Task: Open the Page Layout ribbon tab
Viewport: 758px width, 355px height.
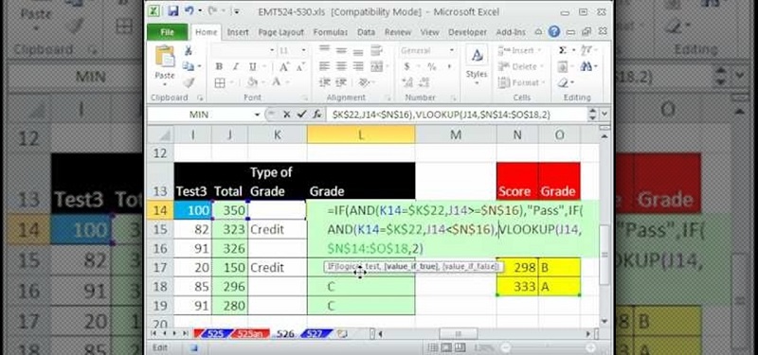Action: pyautogui.click(x=280, y=32)
